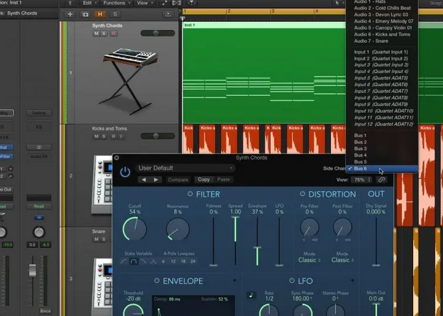This screenshot has height=316, width=443.
Task: Select the lowpass filter shape icon
Action: click(144, 262)
